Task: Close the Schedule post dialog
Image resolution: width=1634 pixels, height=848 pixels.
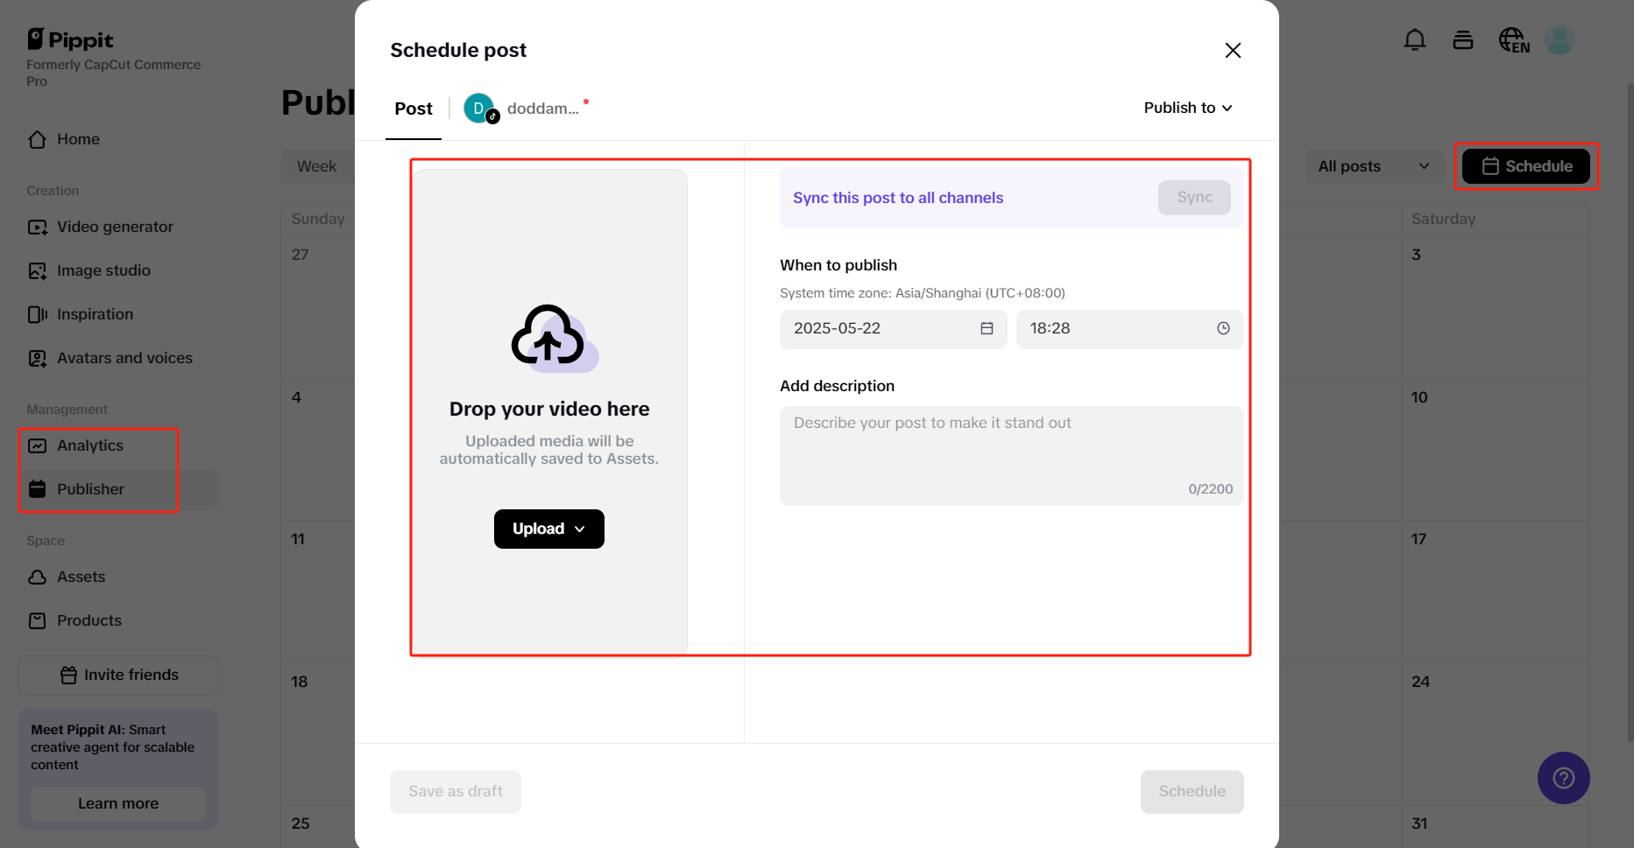Action: click(1233, 51)
